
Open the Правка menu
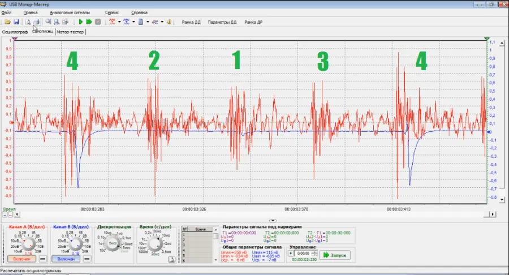(x=31, y=12)
